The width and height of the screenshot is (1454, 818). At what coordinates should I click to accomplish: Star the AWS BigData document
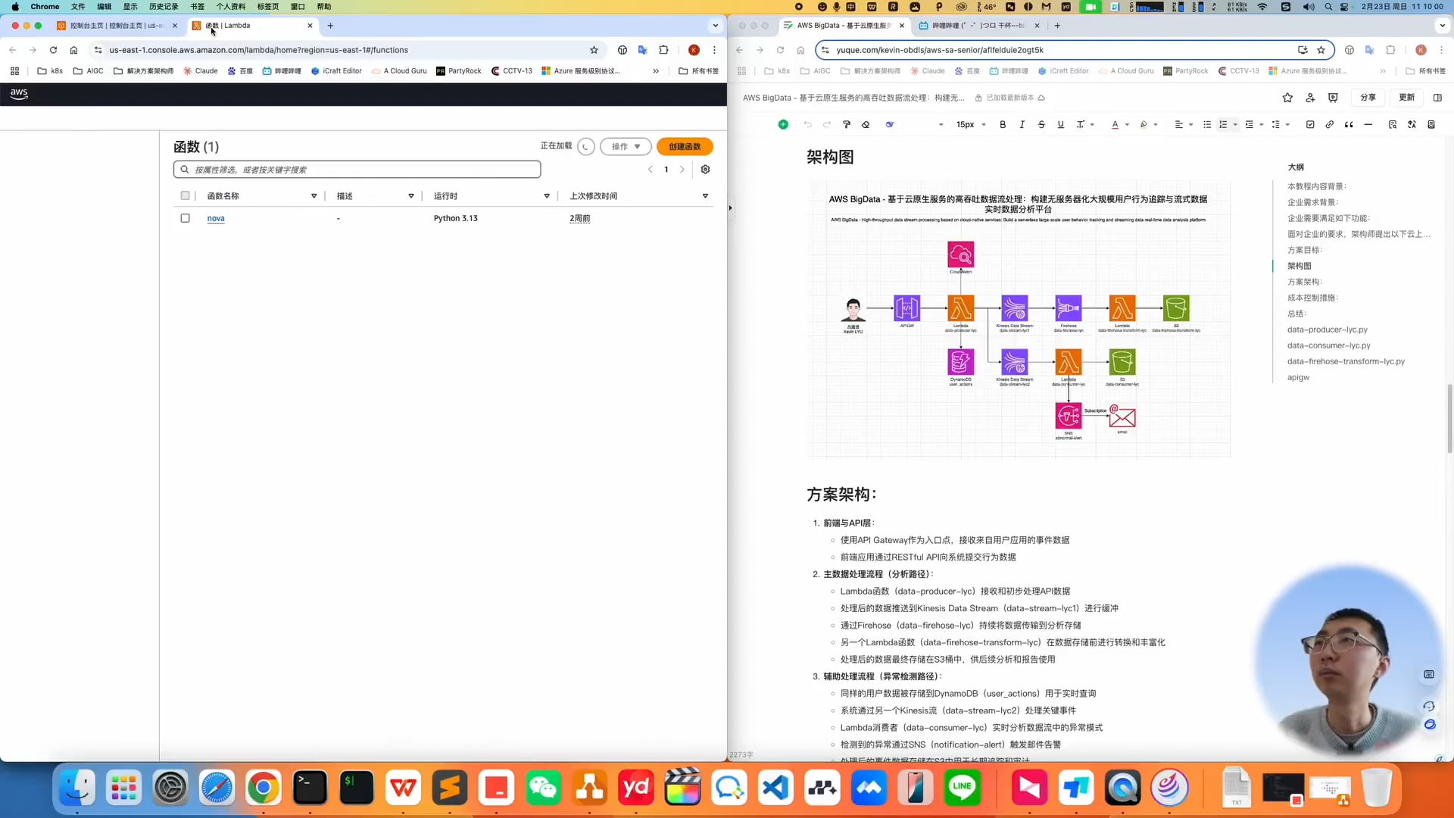coord(1286,98)
